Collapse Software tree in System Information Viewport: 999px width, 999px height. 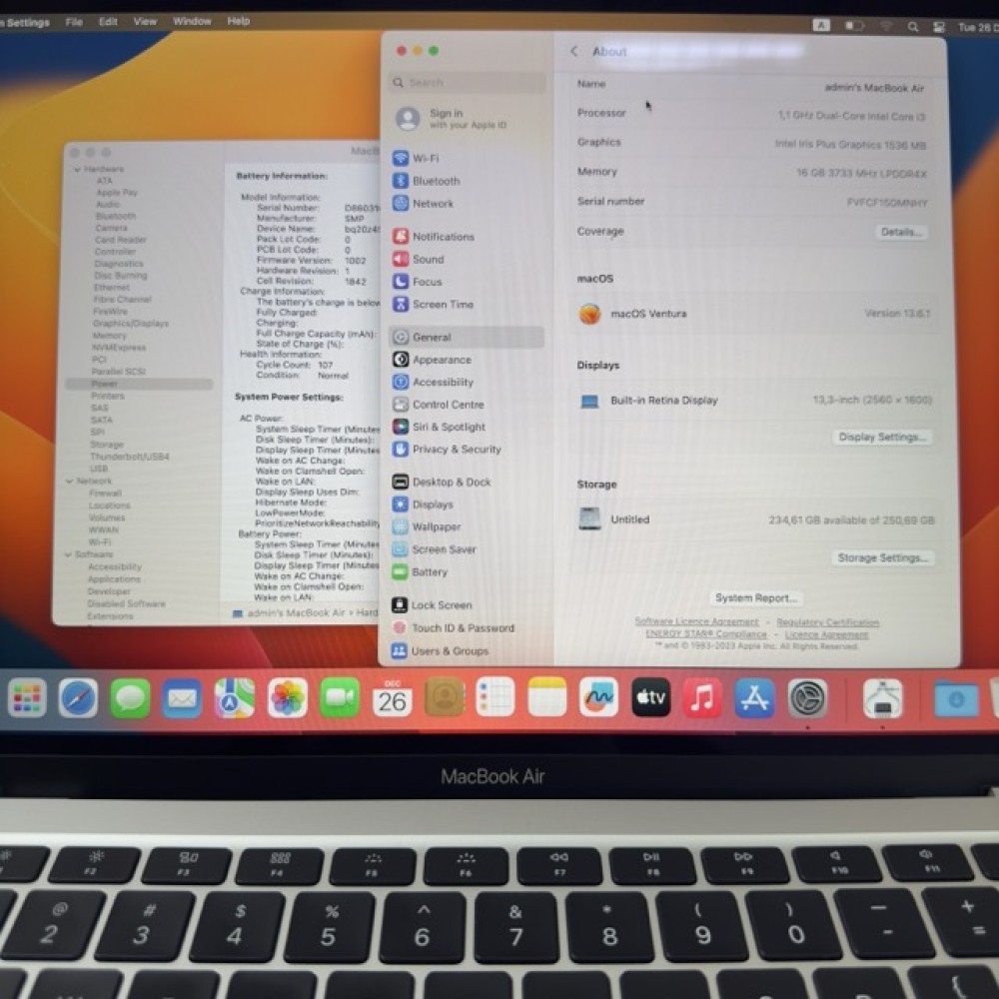(x=68, y=554)
